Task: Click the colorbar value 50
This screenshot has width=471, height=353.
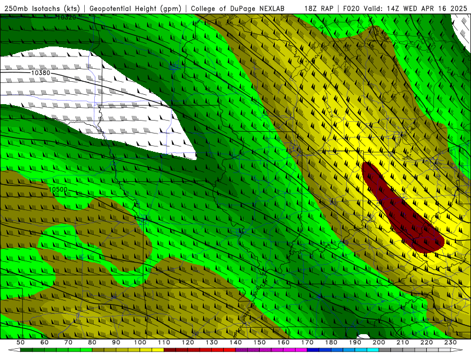Action: [21, 342]
